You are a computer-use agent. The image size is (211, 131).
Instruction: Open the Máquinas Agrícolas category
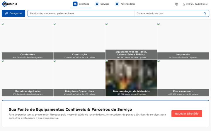tap(28, 78)
